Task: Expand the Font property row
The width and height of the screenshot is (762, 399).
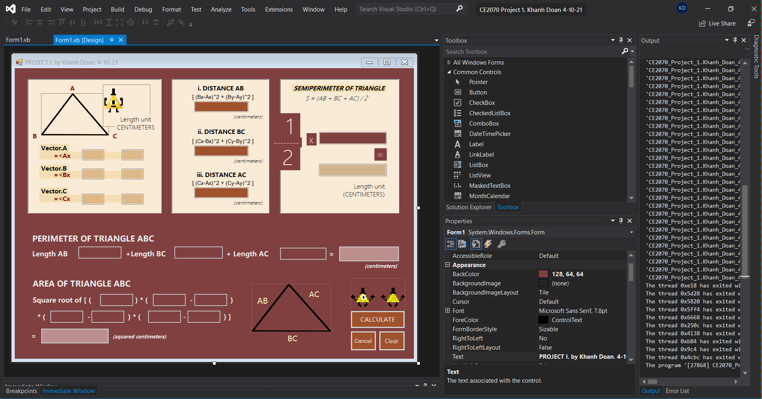Action: click(447, 311)
